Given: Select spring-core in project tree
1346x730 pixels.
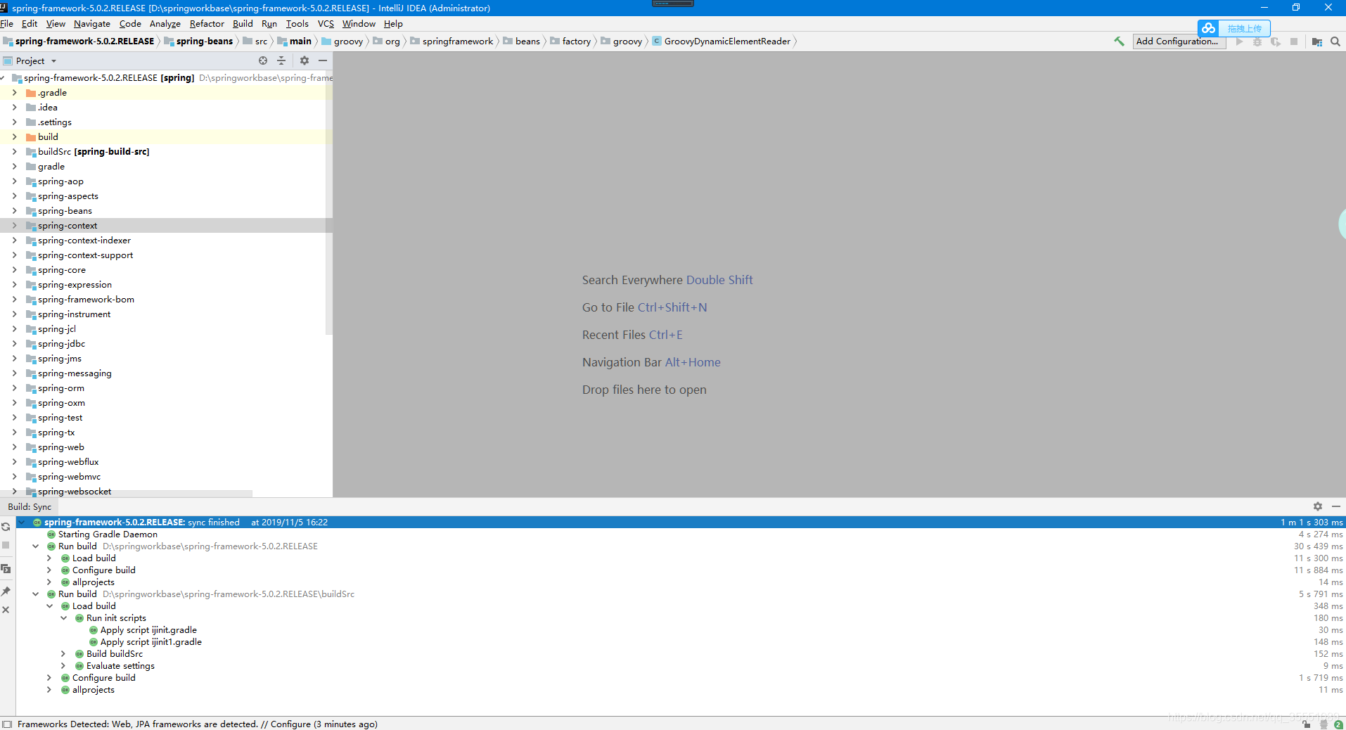Looking at the screenshot, I should coord(62,270).
